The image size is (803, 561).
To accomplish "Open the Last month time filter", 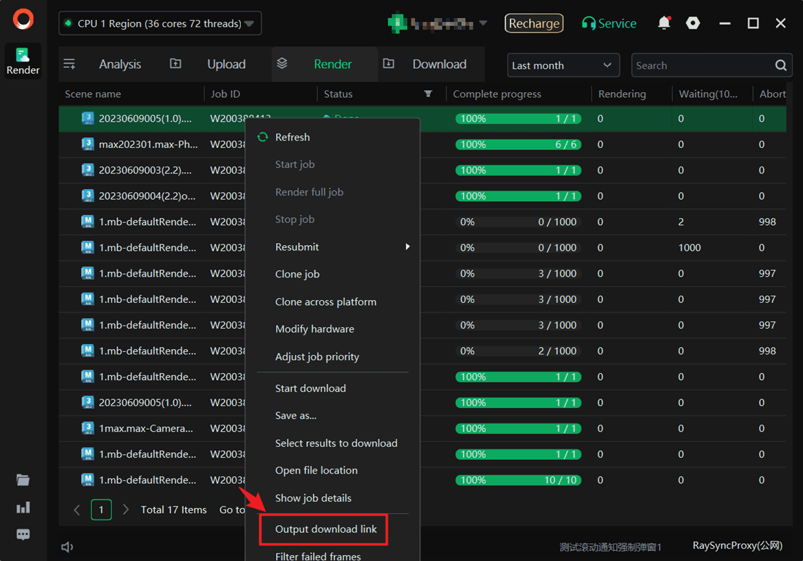I will pyautogui.click(x=563, y=65).
